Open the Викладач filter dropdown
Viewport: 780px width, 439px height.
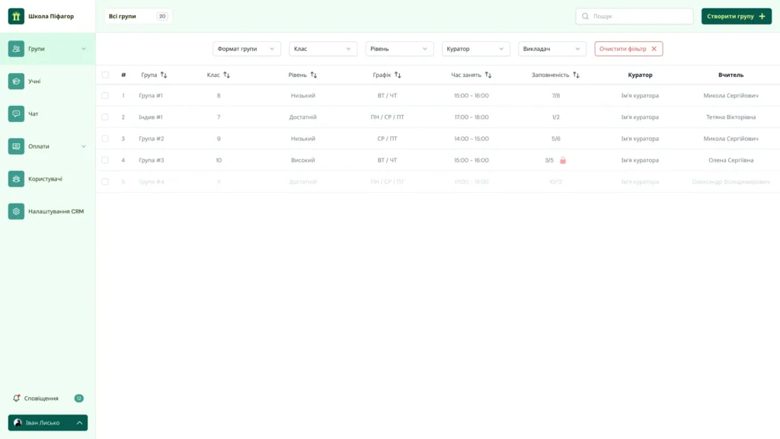pos(552,49)
